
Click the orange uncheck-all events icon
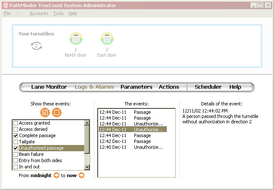(x=56, y=112)
